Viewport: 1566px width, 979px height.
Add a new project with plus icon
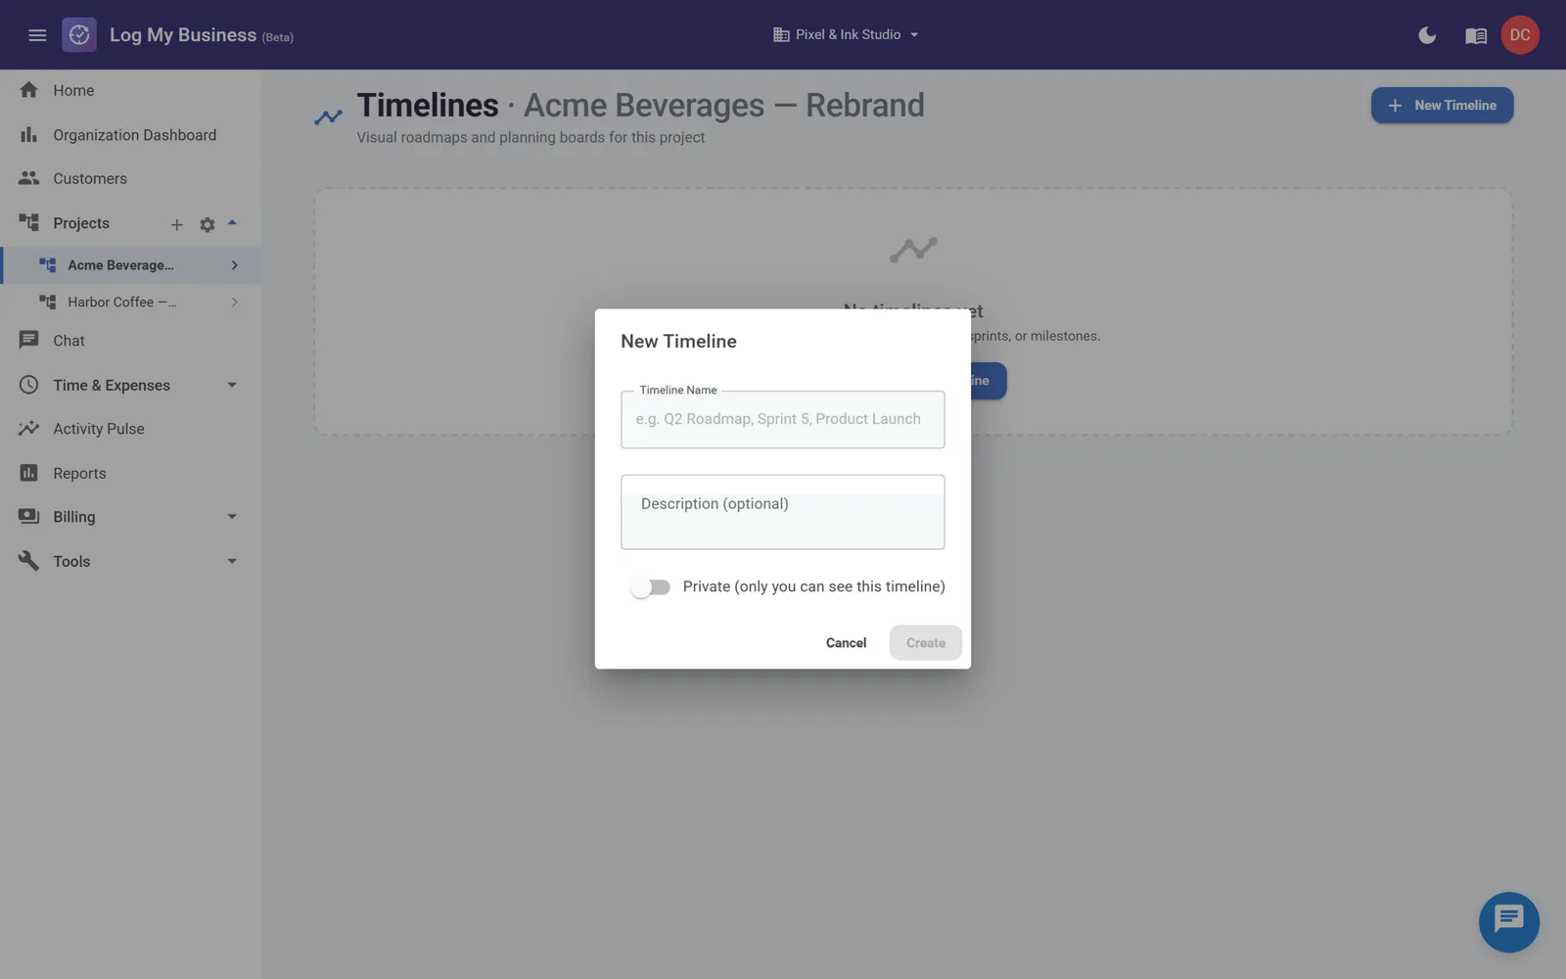coord(177,224)
